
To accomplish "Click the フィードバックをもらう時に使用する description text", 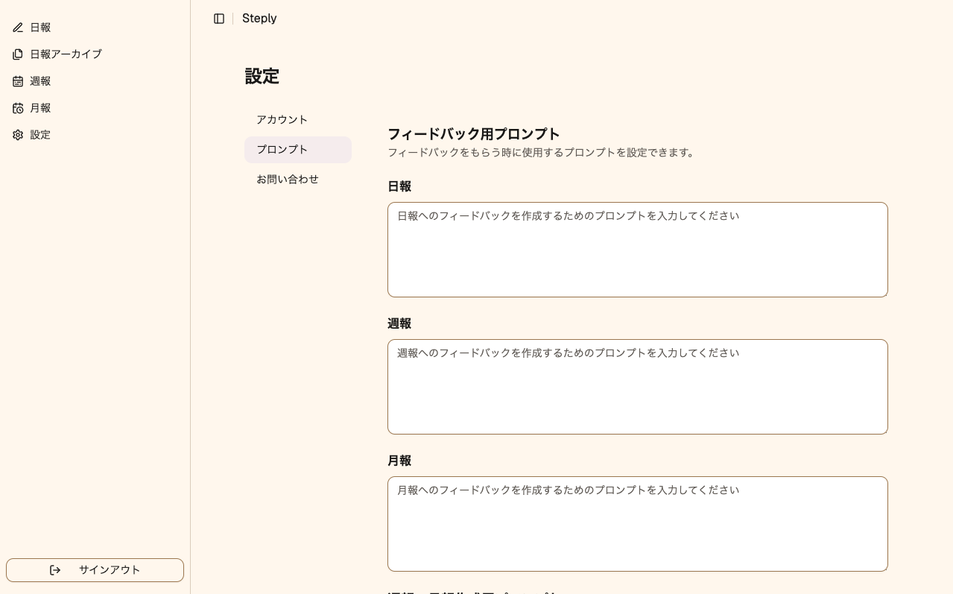I will pos(542,153).
